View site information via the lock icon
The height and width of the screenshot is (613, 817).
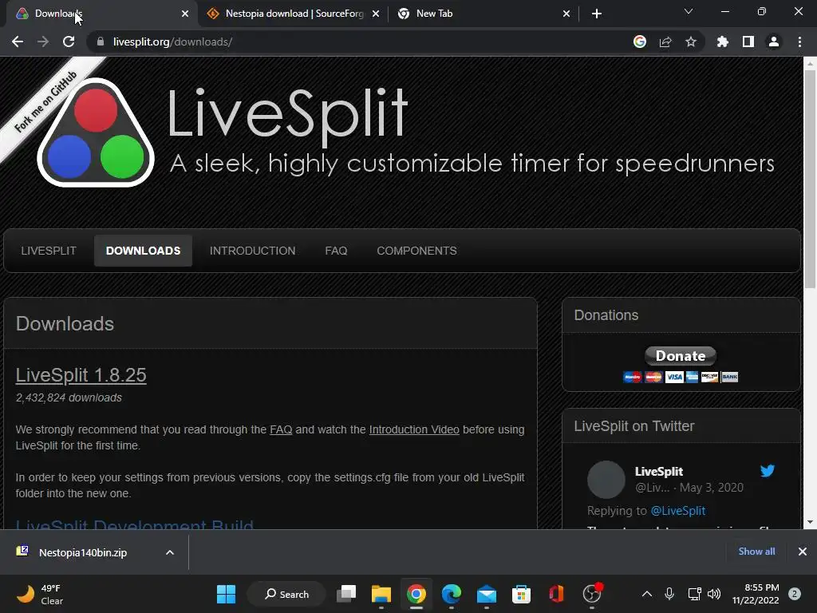(101, 42)
